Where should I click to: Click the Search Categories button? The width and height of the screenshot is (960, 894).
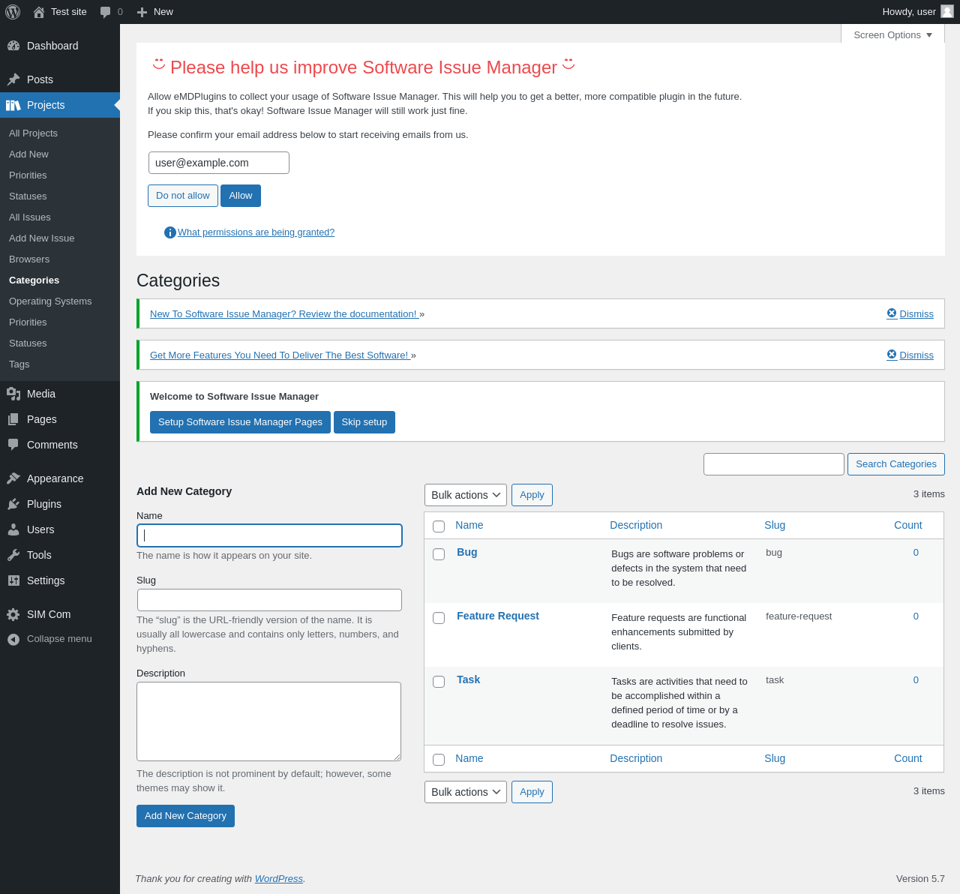pos(896,464)
